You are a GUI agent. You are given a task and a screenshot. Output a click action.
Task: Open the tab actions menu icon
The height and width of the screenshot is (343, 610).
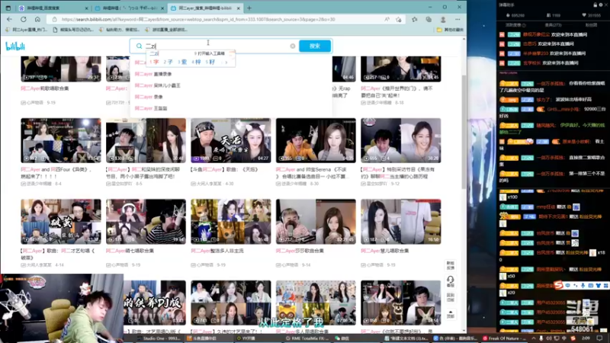pos(8,8)
